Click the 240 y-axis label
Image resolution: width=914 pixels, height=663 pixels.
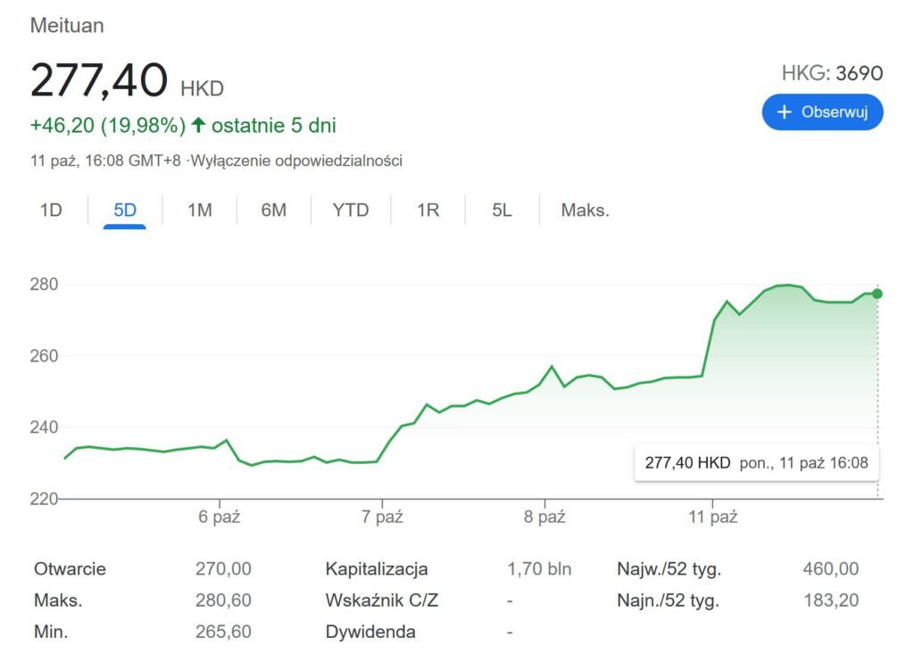pos(45,427)
